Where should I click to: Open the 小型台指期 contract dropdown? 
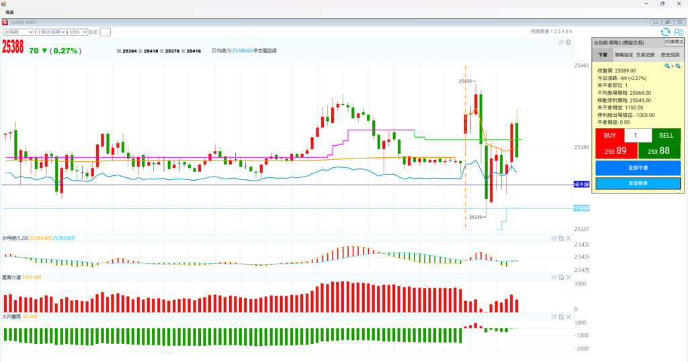click(x=51, y=32)
